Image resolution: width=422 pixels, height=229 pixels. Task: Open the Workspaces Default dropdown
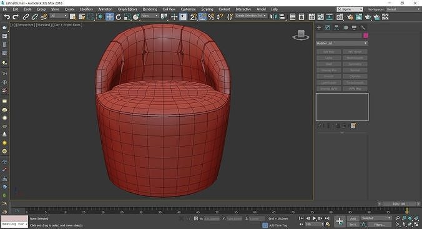pyautogui.click(x=403, y=9)
